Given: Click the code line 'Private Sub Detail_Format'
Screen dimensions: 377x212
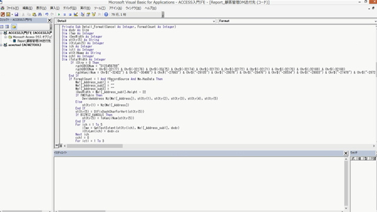Looking at the screenshot, I should point(119,27).
